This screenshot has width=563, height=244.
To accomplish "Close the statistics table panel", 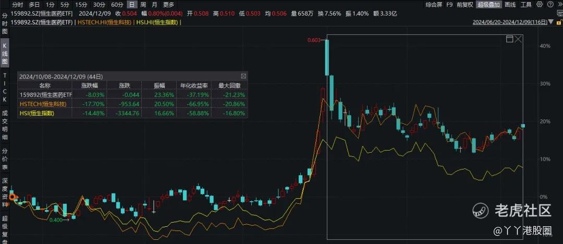I will 243,76.
